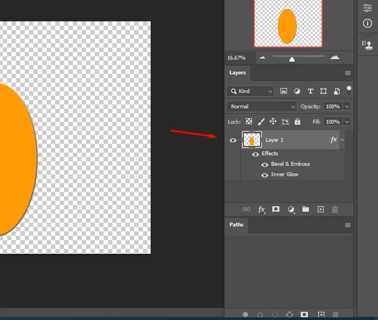This screenshot has height=320, width=378.
Task: Lock layer position icon
Action: coord(273,121)
